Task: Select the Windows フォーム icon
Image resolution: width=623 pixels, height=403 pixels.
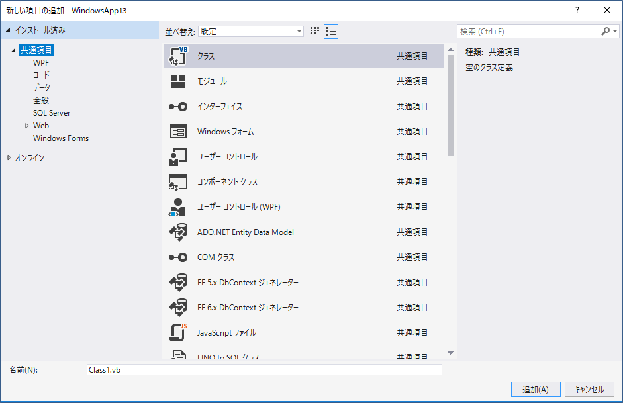Action: [178, 132]
